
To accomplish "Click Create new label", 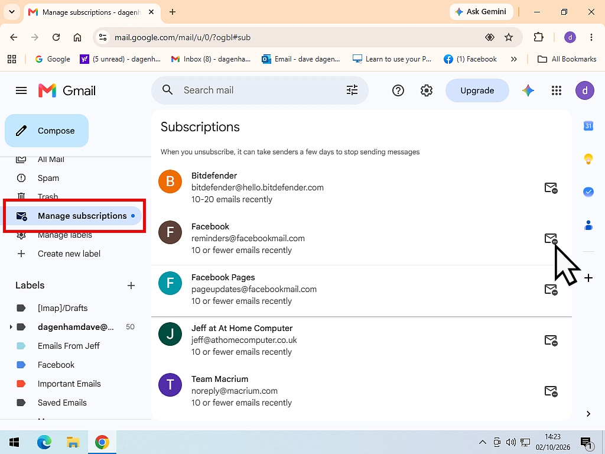I will tap(69, 254).
